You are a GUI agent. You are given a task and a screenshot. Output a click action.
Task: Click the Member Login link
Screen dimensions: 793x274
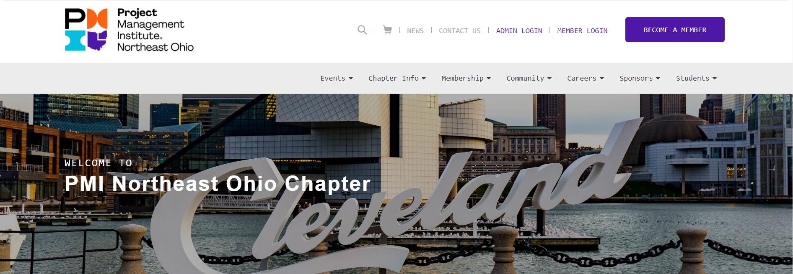(x=582, y=30)
